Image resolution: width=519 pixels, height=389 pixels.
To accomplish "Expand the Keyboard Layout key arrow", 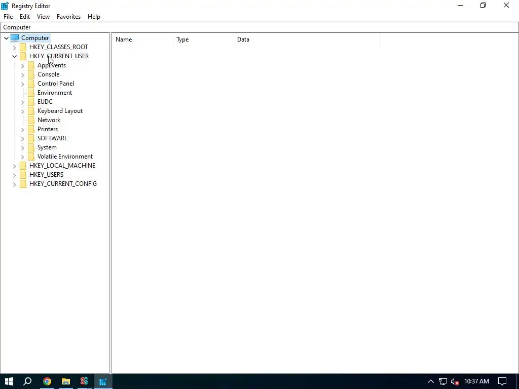I will (x=22, y=111).
